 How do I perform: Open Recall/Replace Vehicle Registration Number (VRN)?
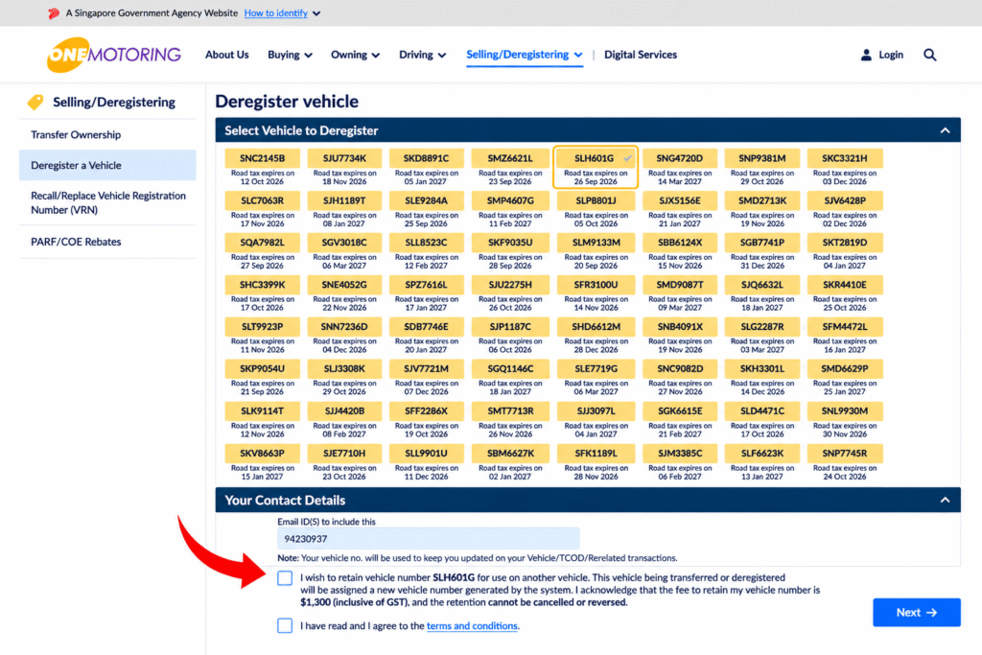click(x=107, y=203)
